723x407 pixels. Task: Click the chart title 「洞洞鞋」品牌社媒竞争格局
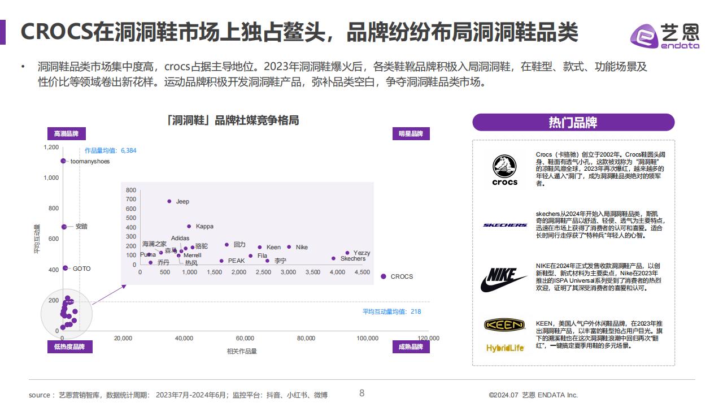(x=232, y=120)
